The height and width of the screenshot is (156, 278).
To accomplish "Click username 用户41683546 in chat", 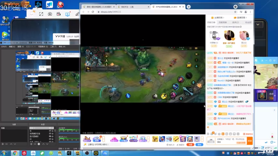I will pos(224,119).
